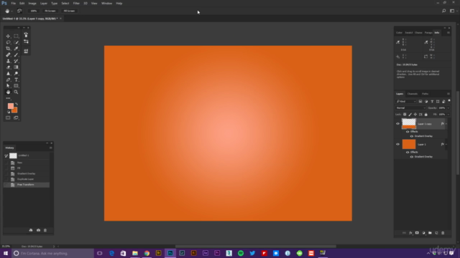Select the Horizontal Type tool
The height and width of the screenshot is (258, 460).
click(x=16, y=80)
